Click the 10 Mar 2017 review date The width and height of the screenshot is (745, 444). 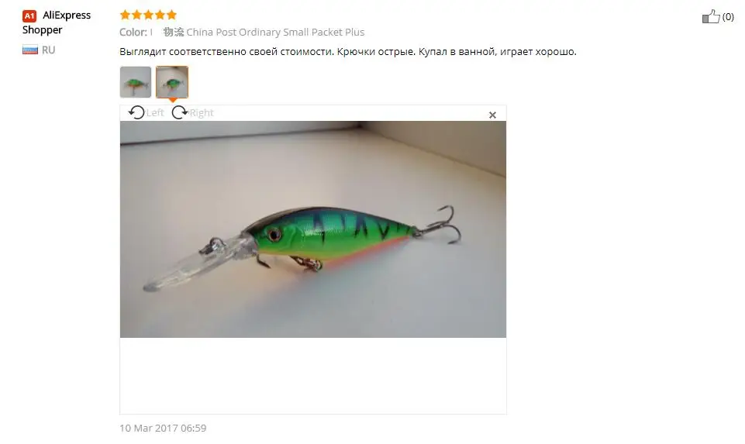coord(163,428)
